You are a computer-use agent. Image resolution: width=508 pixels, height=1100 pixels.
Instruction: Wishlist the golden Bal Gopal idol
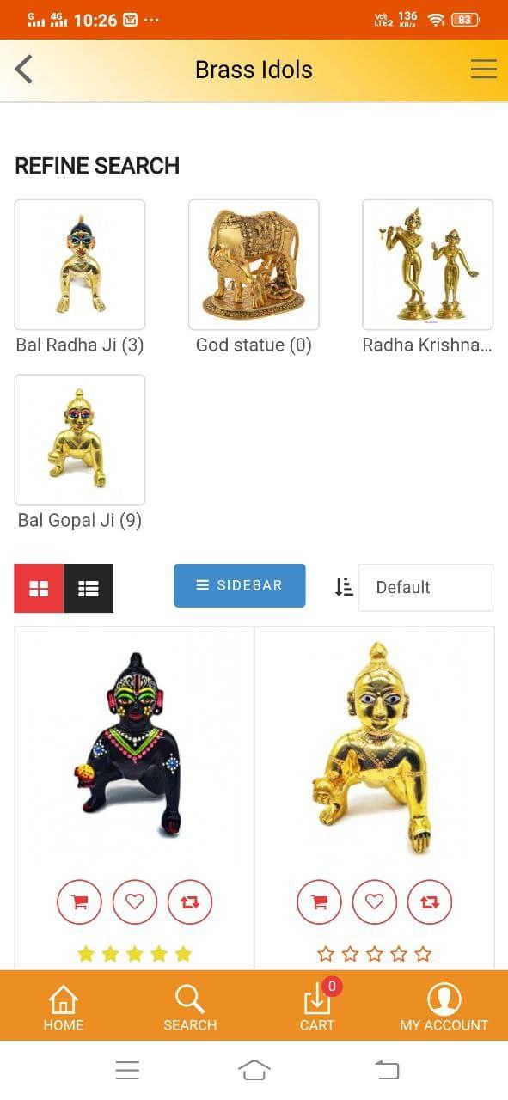coord(374,902)
